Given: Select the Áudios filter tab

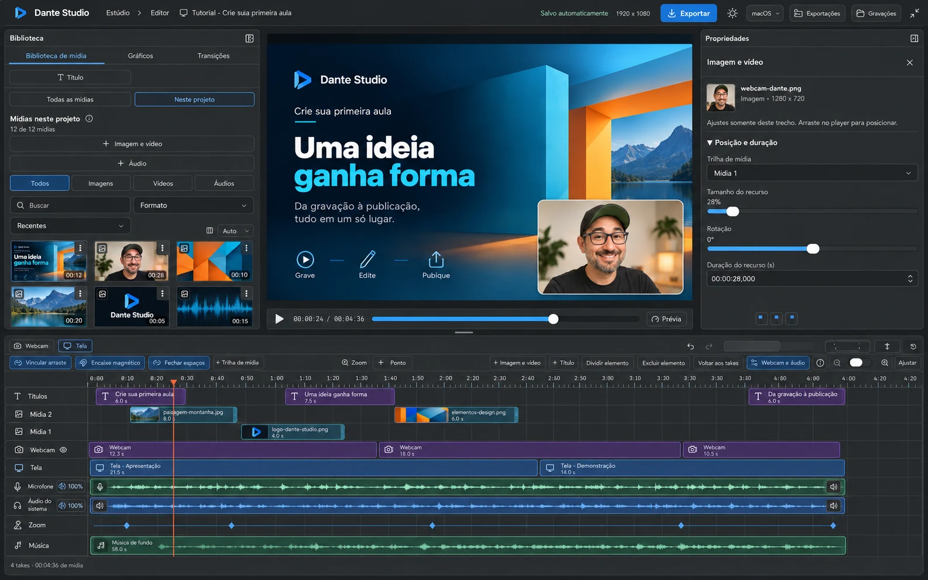Looking at the screenshot, I should (224, 183).
